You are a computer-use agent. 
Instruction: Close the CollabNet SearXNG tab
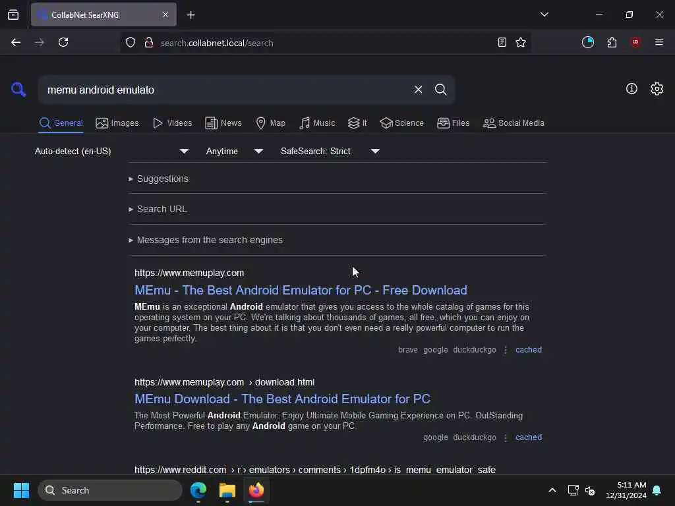click(165, 14)
